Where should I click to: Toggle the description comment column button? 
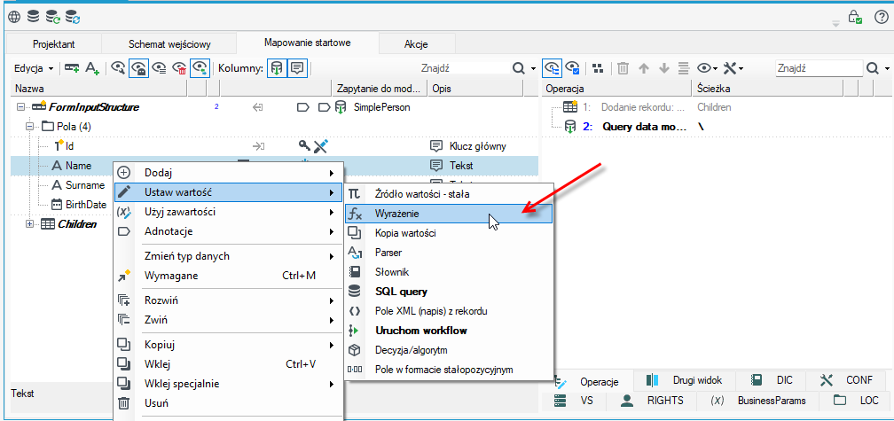point(296,67)
